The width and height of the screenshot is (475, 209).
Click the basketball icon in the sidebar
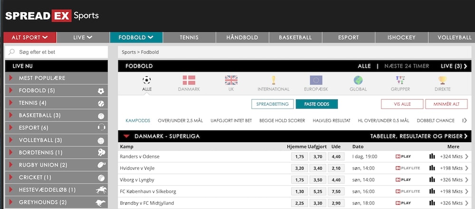[x=101, y=116]
